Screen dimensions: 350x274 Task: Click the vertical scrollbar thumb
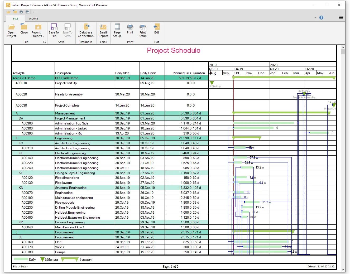[343, 52]
